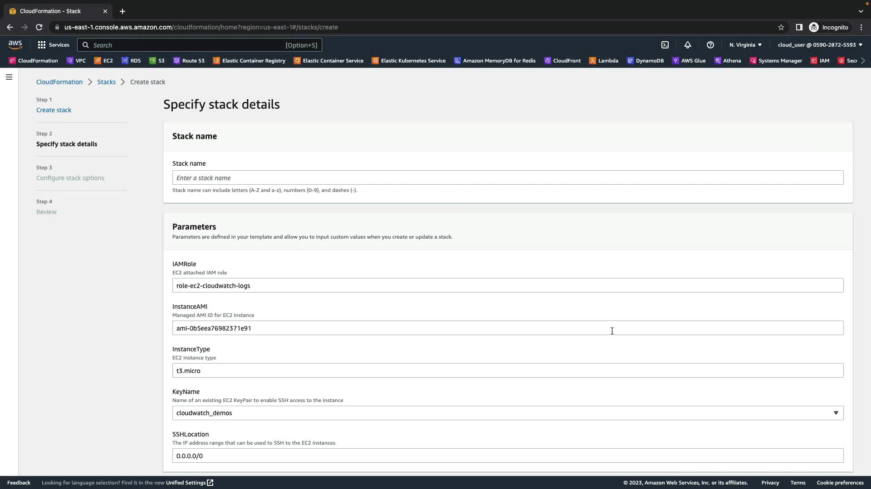The image size is (871, 489).
Task: Toggle the side navigation hamburger menu
Action: click(x=9, y=77)
